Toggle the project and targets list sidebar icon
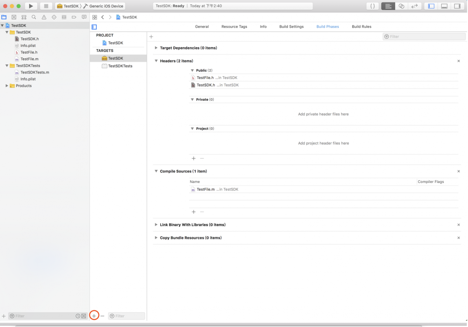468x327 pixels. click(94, 27)
